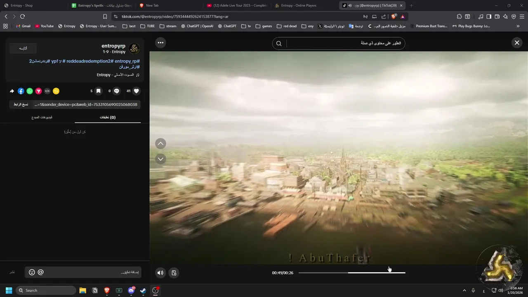Insert an emoji in the comment box

pyautogui.click(x=32, y=272)
